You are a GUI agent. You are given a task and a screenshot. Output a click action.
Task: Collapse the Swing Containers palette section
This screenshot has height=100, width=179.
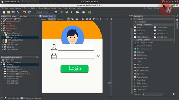point(135,25)
